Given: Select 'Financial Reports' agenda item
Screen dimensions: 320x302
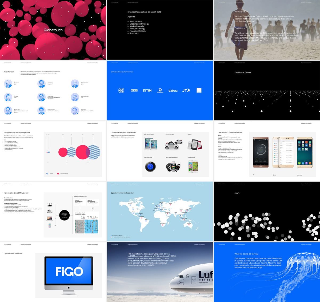Looking at the screenshot, I should click(x=138, y=31).
